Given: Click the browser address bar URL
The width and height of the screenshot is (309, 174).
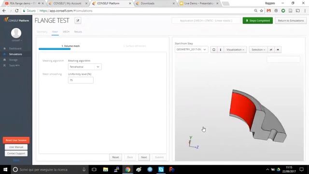Looking at the screenshot, I should (66, 11).
